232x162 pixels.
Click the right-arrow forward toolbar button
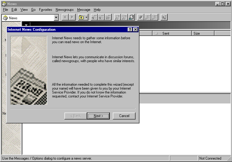click(x=72, y=17)
